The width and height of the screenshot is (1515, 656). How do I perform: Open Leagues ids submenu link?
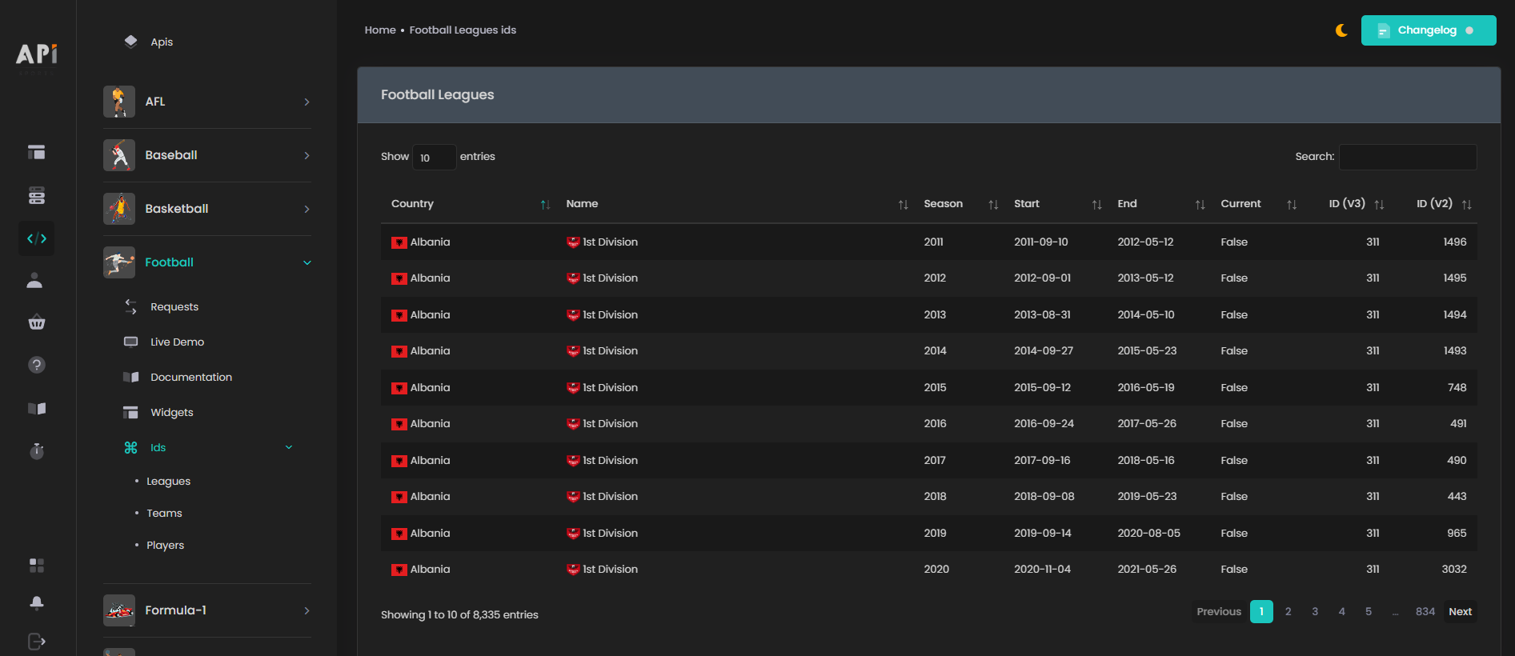tap(169, 481)
